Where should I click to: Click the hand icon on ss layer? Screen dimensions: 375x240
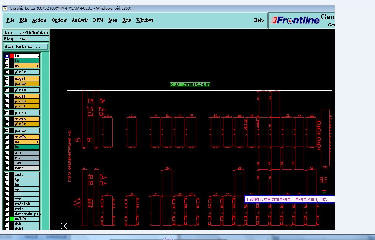(38, 142)
